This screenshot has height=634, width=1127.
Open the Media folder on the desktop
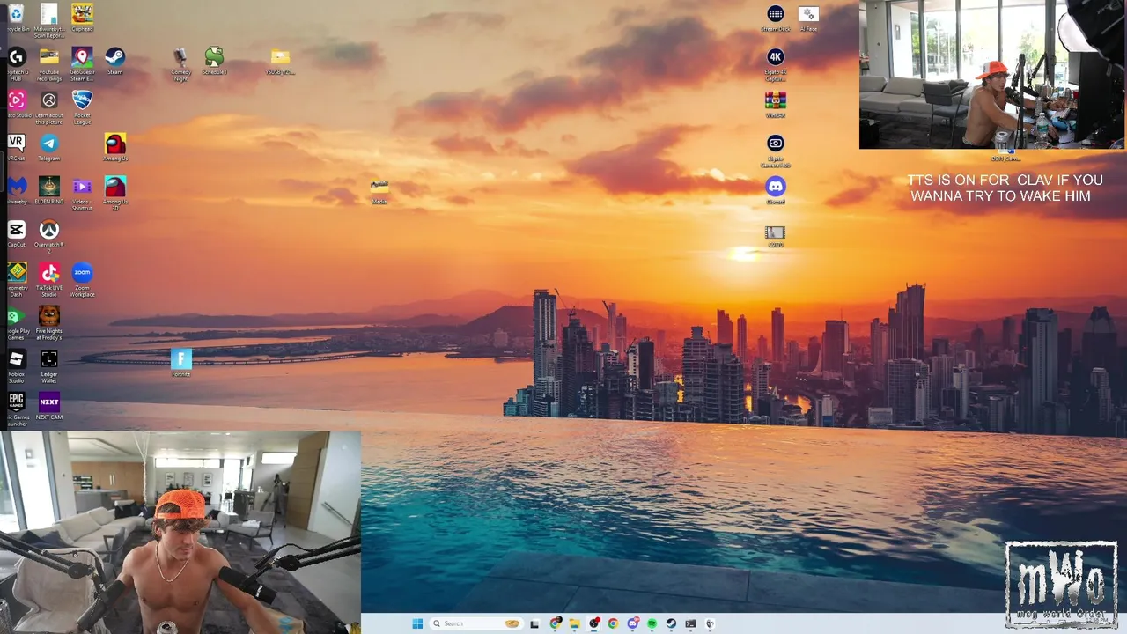point(379,190)
